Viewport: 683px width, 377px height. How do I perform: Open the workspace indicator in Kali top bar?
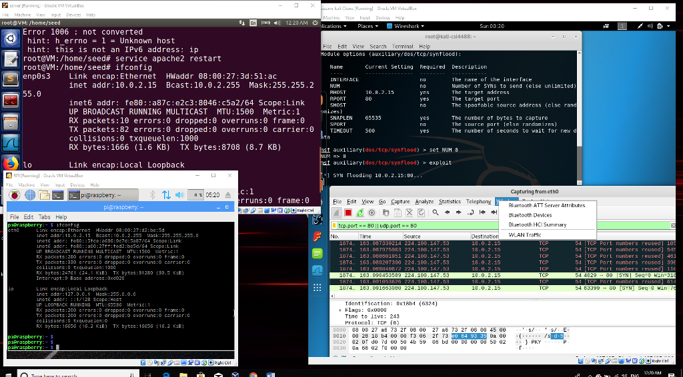point(622,26)
